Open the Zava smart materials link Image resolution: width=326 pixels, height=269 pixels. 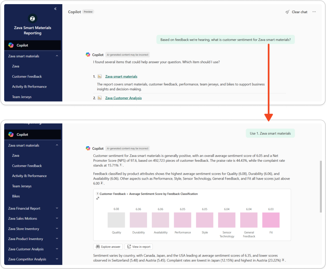[x=121, y=77]
